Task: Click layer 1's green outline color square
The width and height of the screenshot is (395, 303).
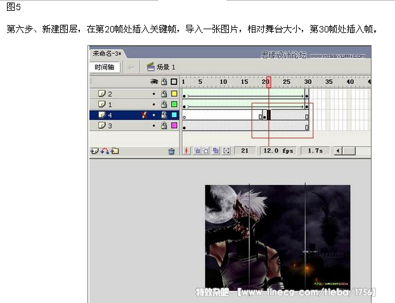Action: [174, 104]
